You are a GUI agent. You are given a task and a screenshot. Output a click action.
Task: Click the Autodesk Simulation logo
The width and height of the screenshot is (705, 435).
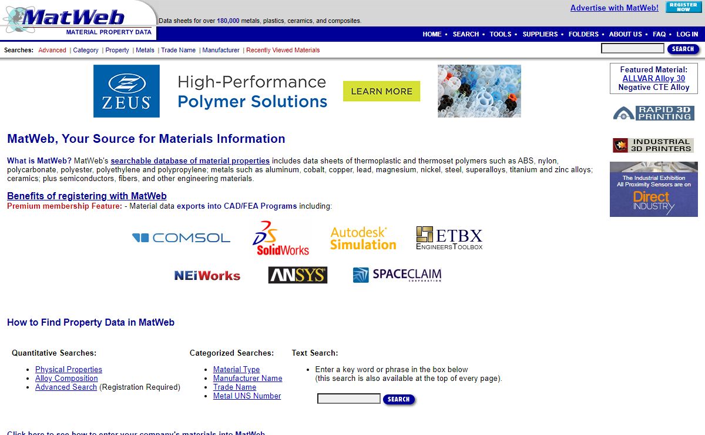pyautogui.click(x=363, y=239)
